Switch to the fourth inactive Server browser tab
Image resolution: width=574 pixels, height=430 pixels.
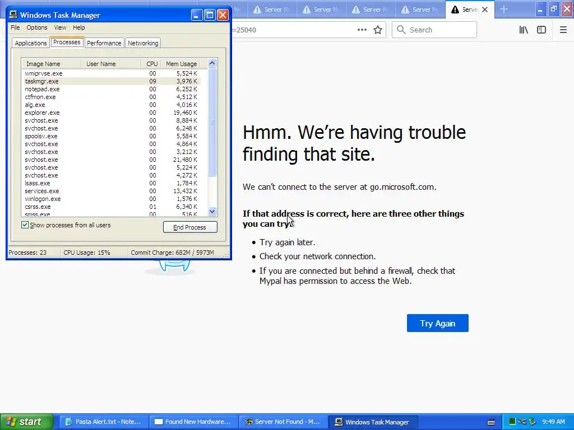[420, 10]
